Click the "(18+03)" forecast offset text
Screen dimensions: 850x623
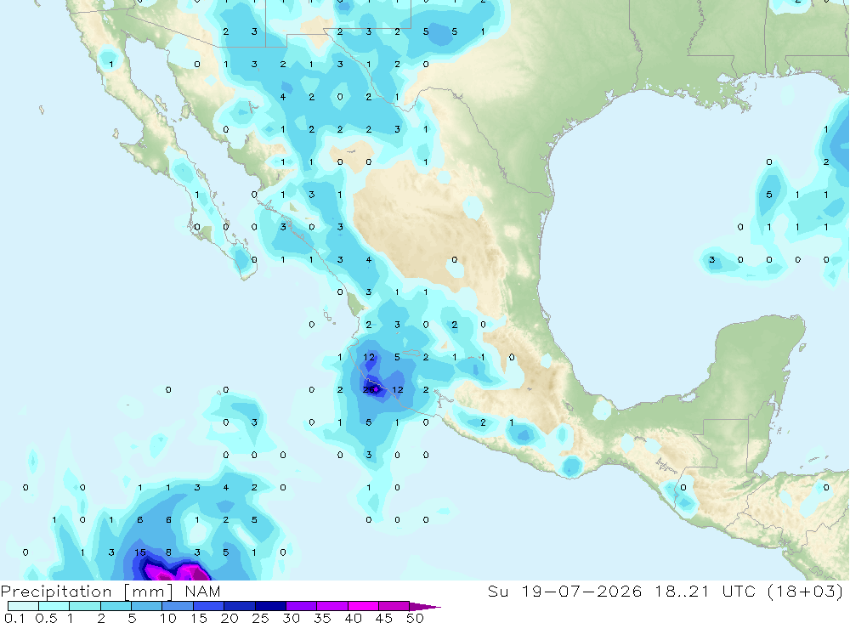(x=806, y=591)
